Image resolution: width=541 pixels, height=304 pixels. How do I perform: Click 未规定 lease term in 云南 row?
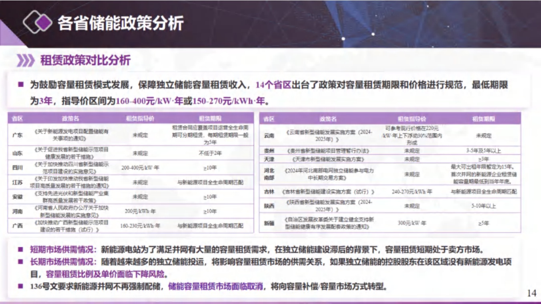point(483,136)
